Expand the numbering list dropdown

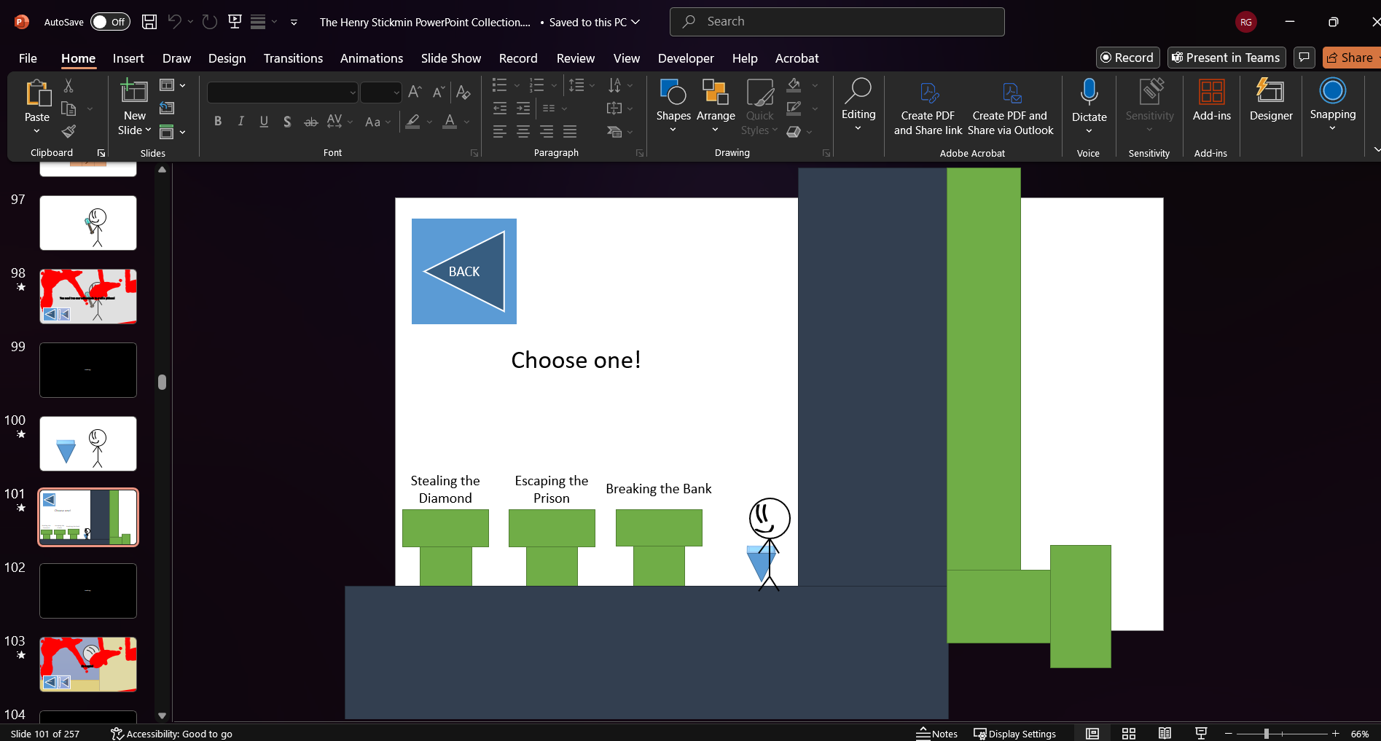coord(555,85)
